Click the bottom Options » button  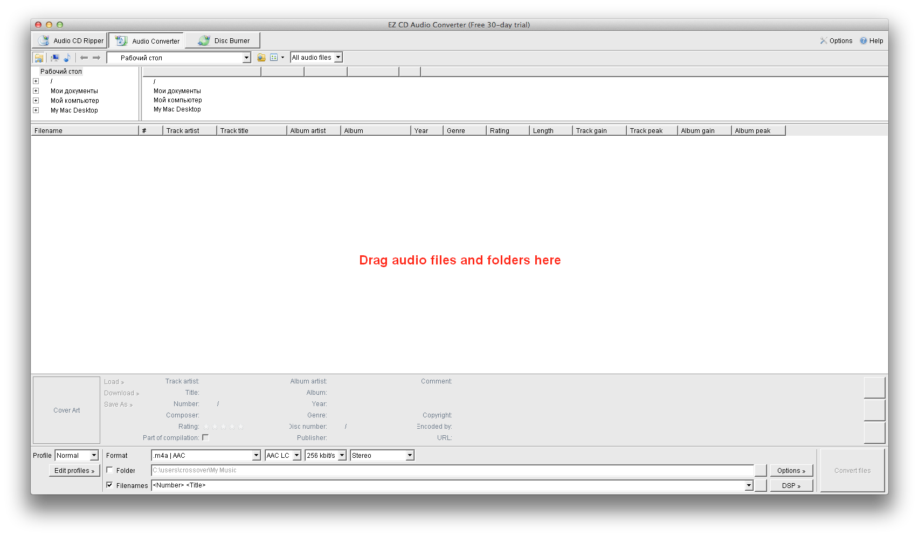click(x=791, y=471)
